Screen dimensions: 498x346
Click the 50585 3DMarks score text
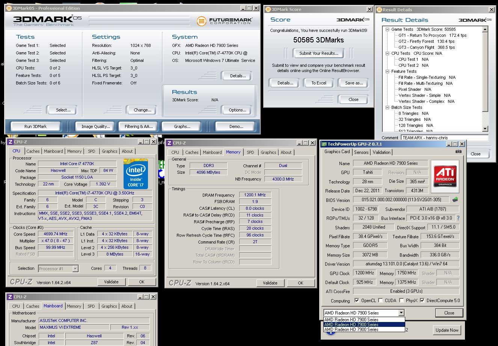coord(318,40)
